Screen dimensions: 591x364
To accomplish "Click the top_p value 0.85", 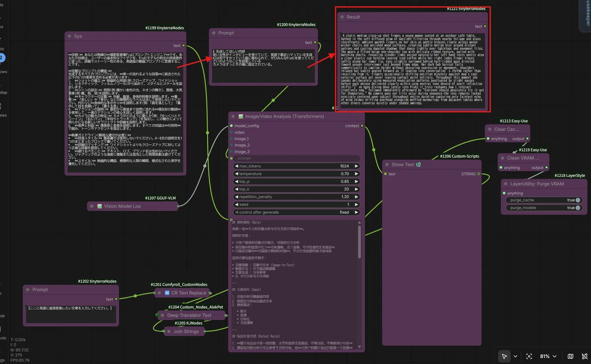I will 345,182.
